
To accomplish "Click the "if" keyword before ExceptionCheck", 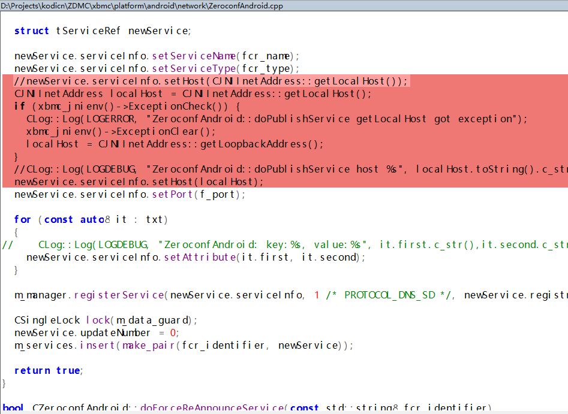I will (x=20, y=106).
